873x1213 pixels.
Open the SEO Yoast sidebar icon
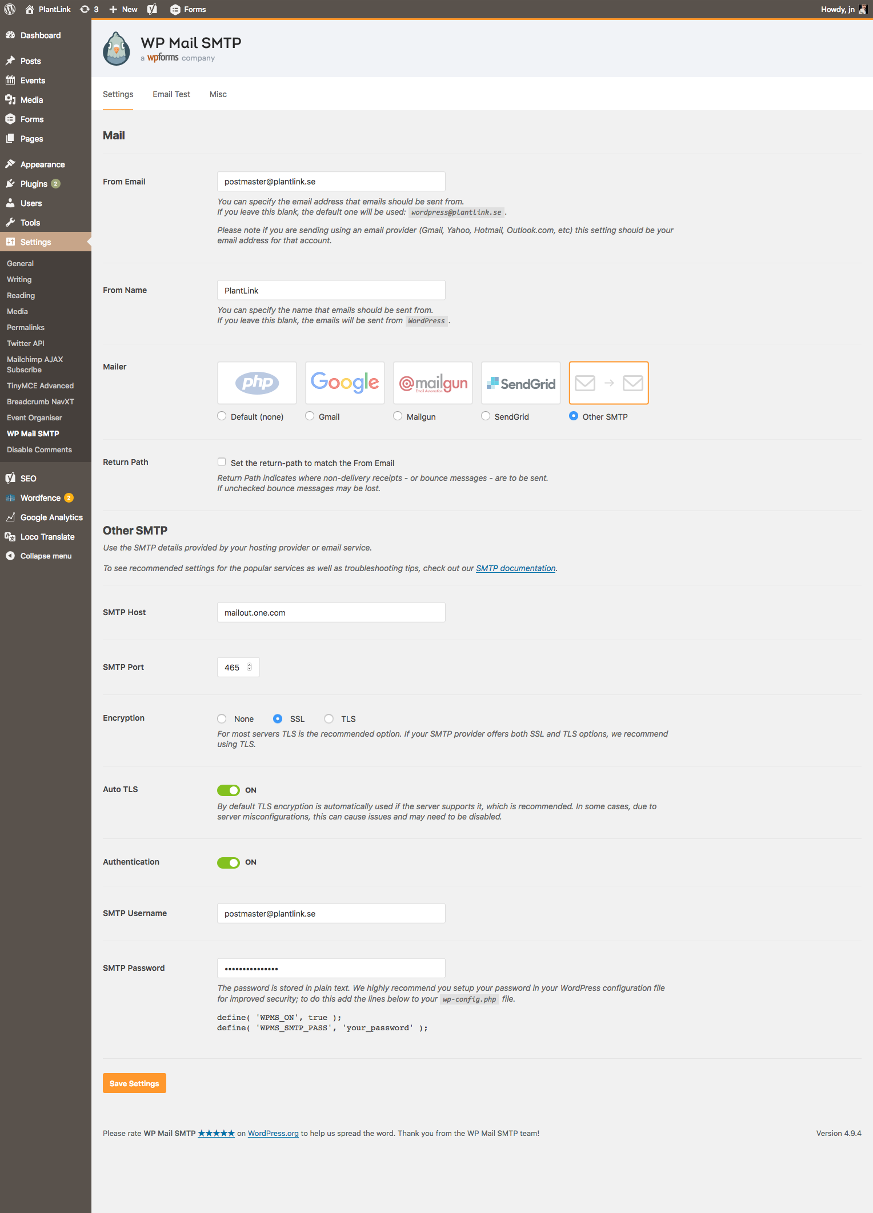click(x=10, y=478)
